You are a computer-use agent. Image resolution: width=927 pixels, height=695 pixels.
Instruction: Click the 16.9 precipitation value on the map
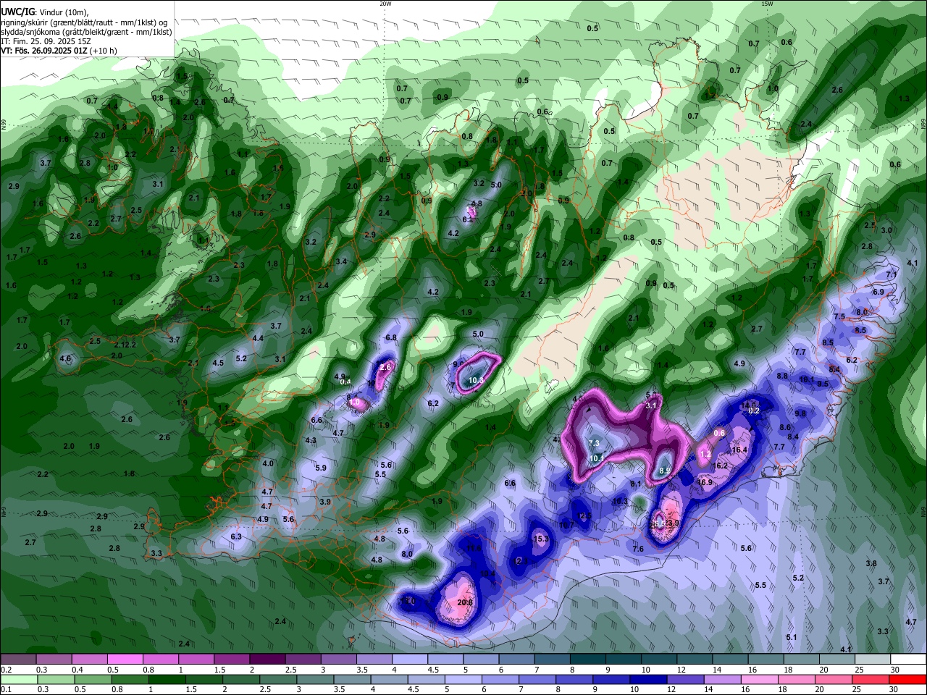point(705,483)
